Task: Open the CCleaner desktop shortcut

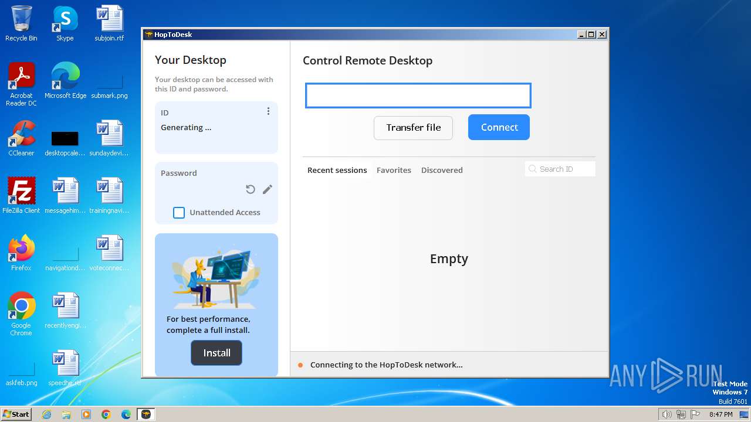Action: (21, 138)
